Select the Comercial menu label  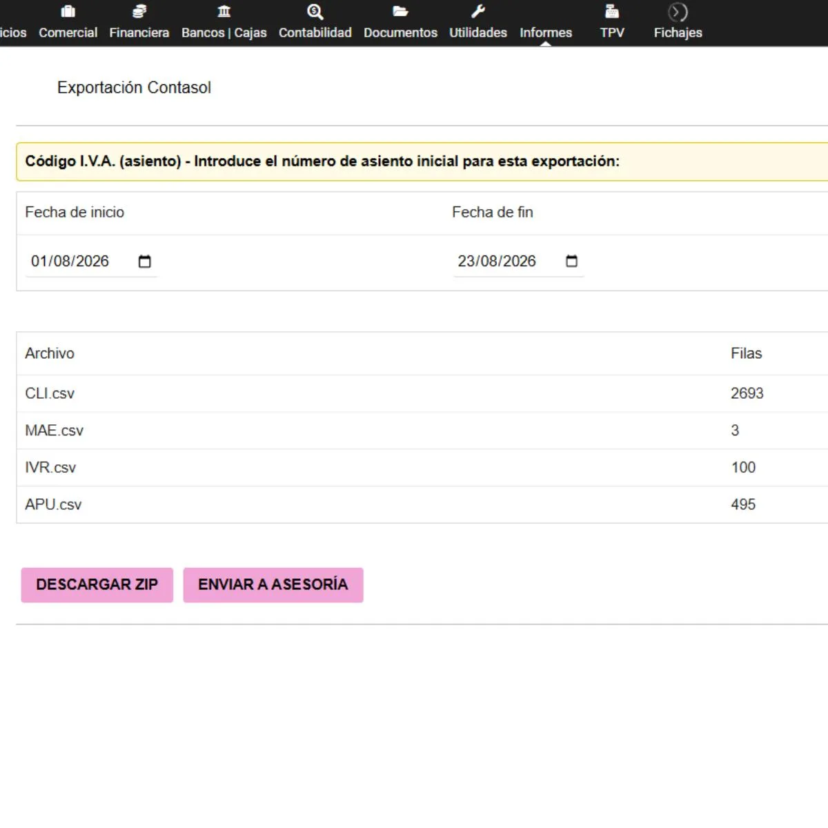(x=68, y=32)
